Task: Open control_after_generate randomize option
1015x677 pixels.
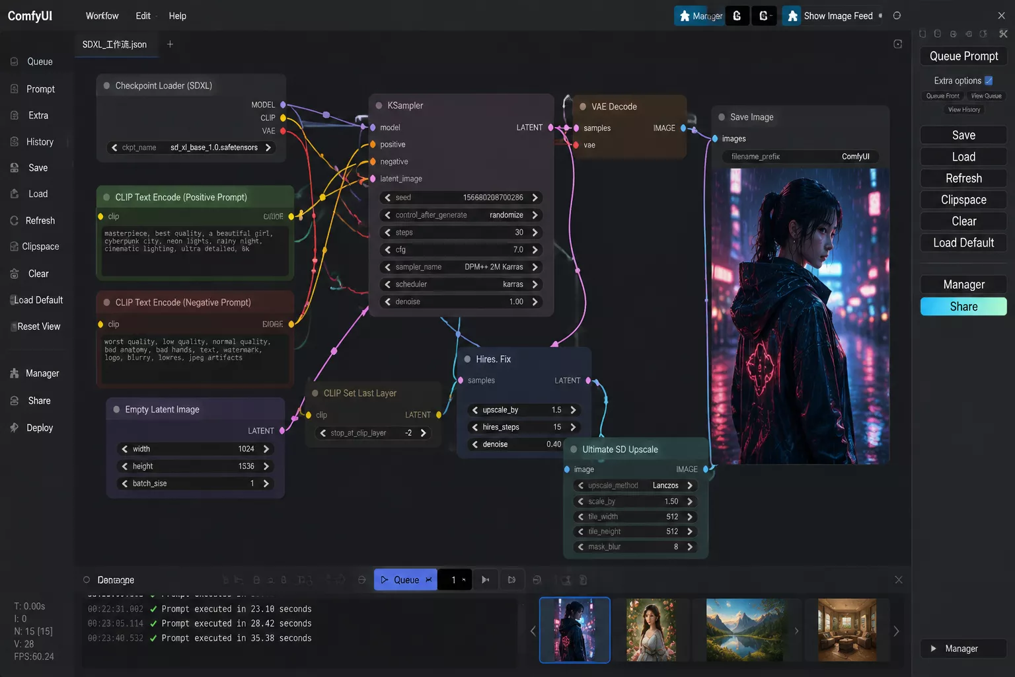Action: click(461, 215)
